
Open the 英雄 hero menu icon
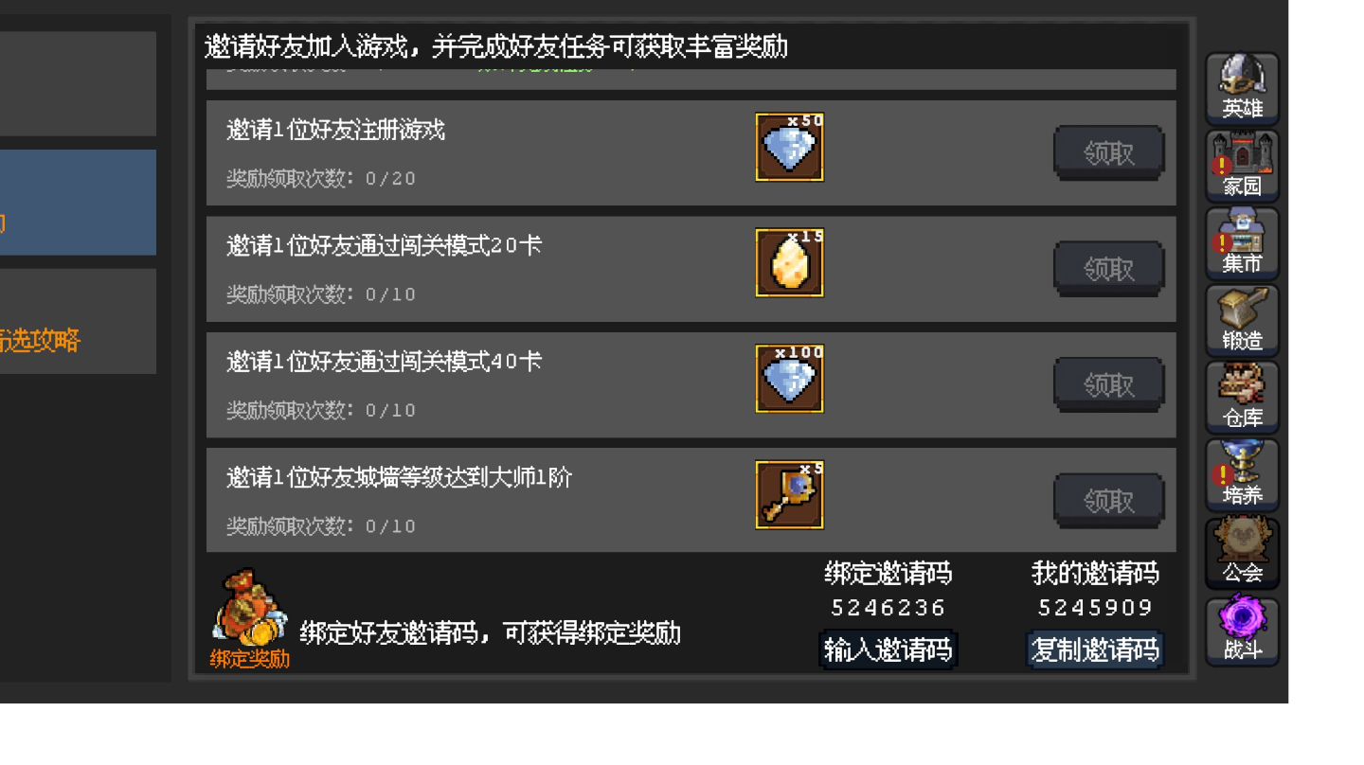pyautogui.click(x=1242, y=88)
